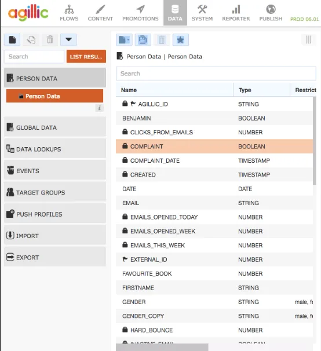
Task: Click the copy field icon above Person Data
Action: tap(143, 40)
